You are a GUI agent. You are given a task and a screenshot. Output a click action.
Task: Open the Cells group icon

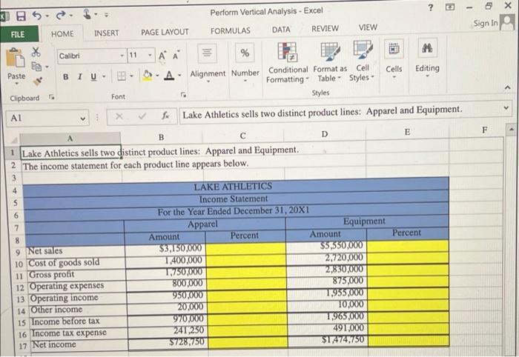394,50
